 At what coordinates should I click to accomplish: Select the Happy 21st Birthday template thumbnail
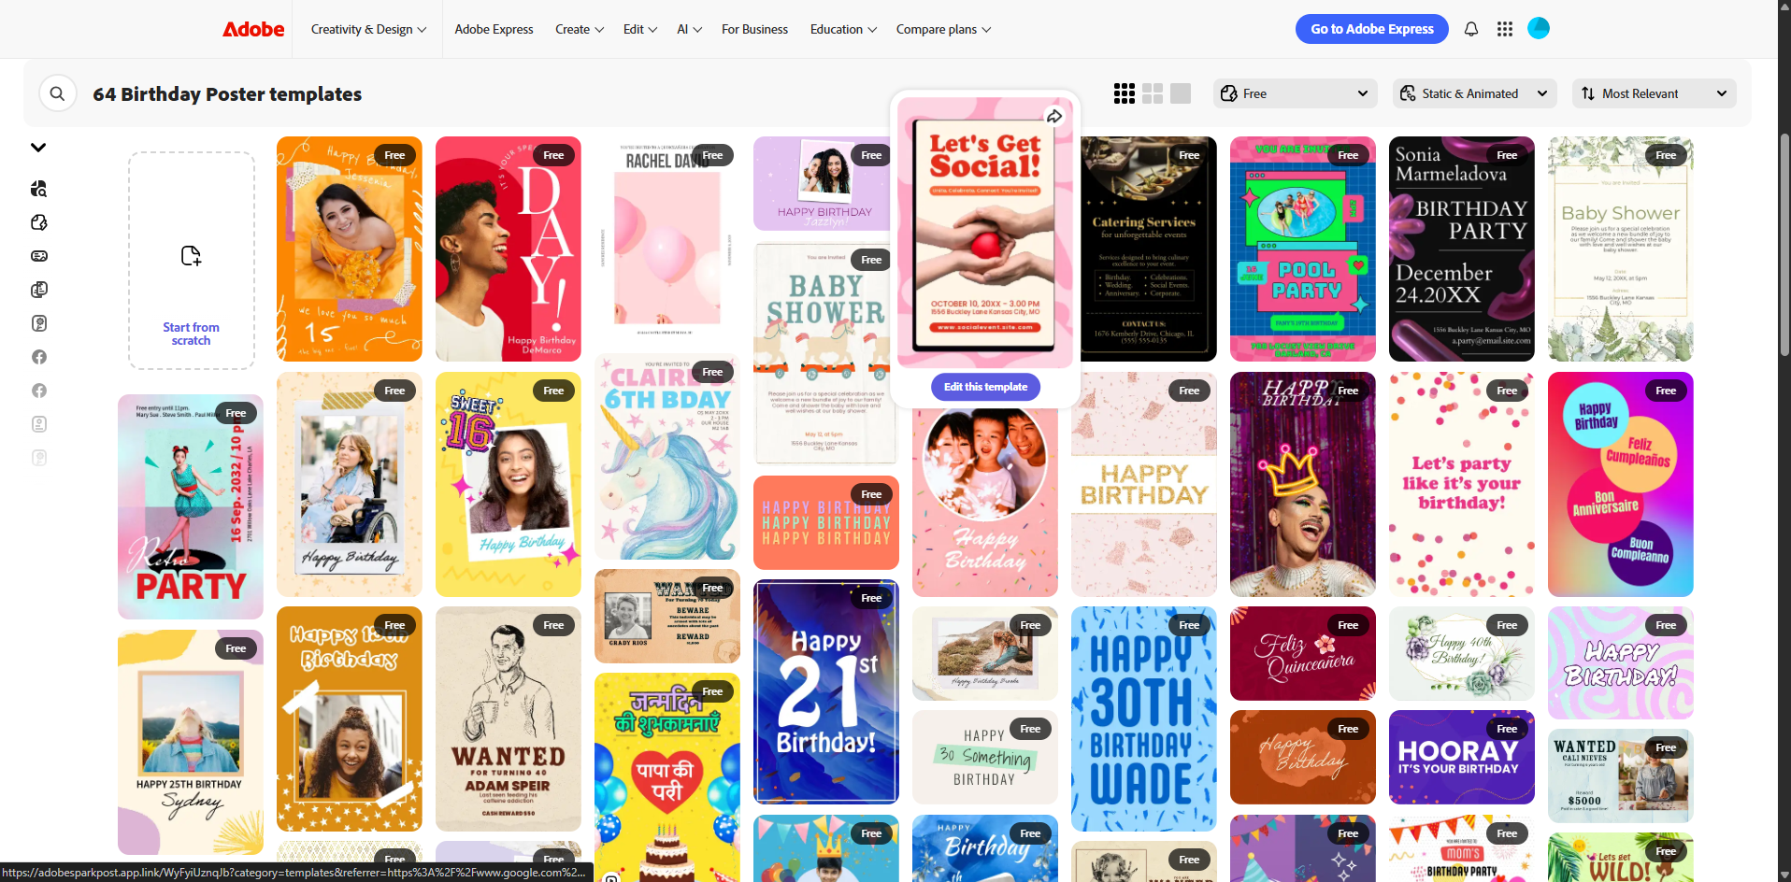(x=825, y=691)
